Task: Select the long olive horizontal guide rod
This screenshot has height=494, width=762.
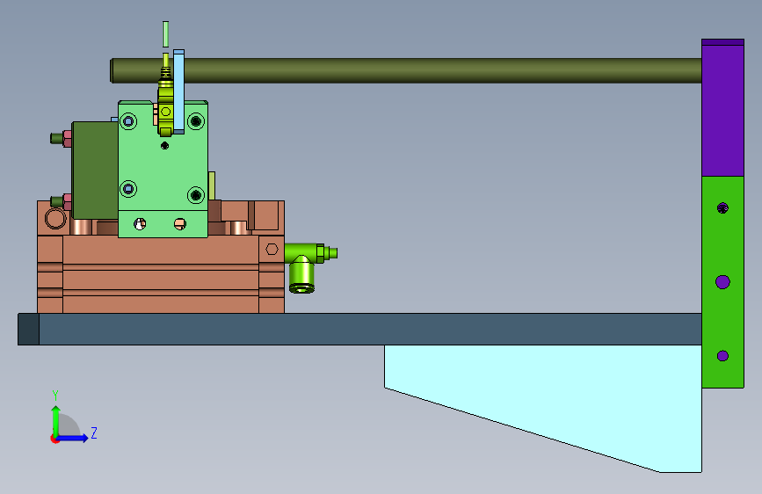Action: pos(406,70)
